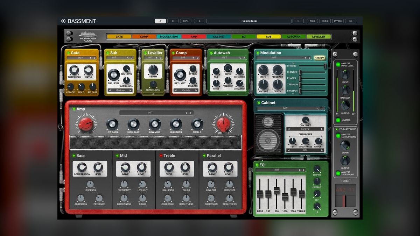420x236 pixels.
Task: Open the EQ INIT preset selector
Action: click(x=280, y=170)
